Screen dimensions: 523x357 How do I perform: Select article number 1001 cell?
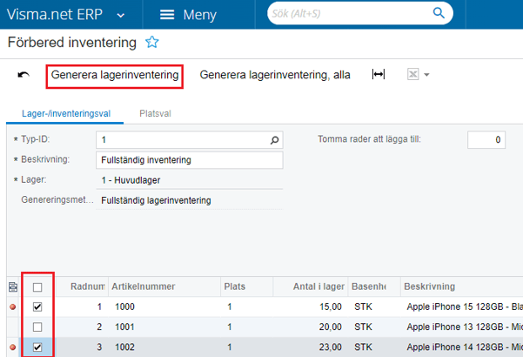point(124,327)
